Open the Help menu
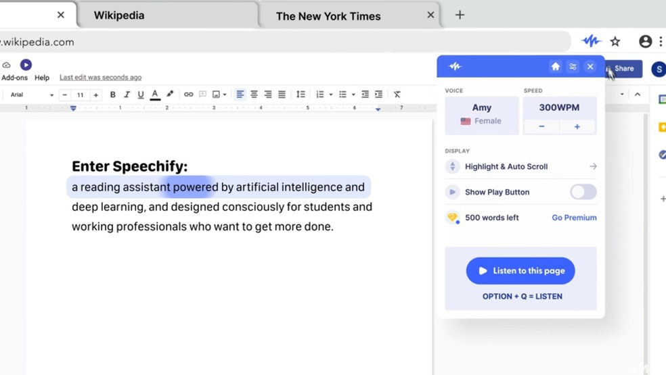The width and height of the screenshot is (666, 375). pos(42,78)
